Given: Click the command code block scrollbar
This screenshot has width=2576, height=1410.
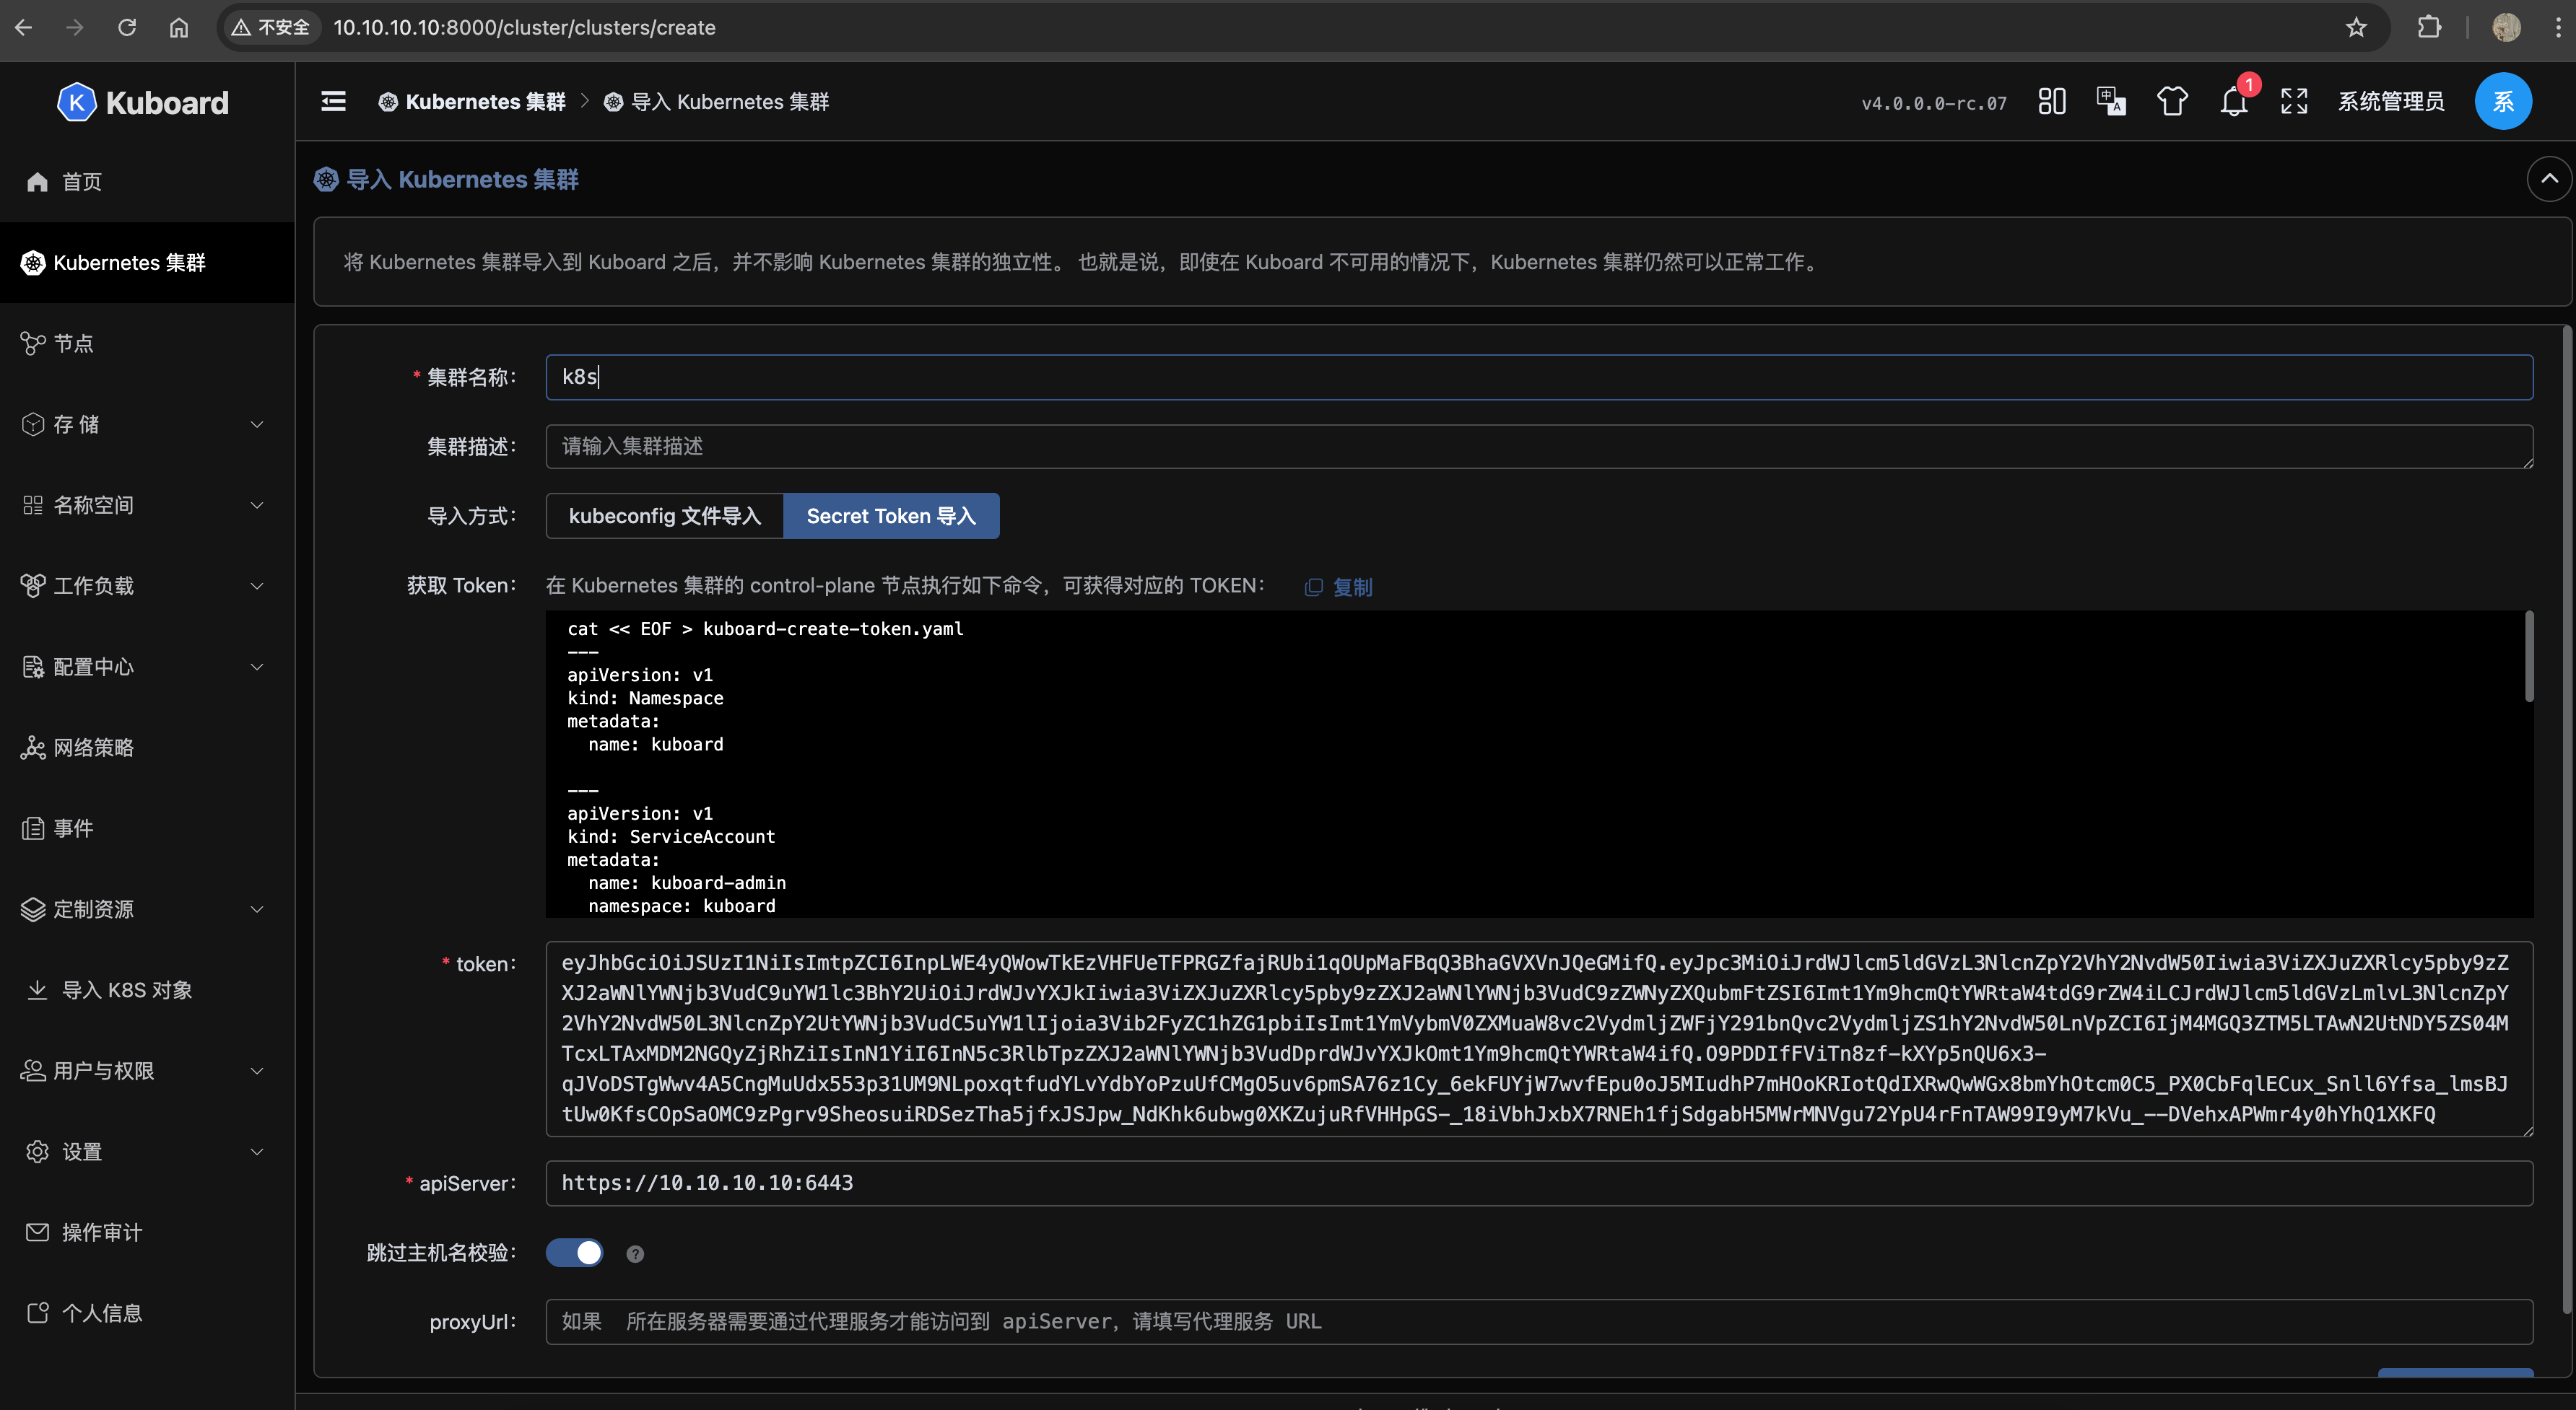Looking at the screenshot, I should click(x=2529, y=657).
